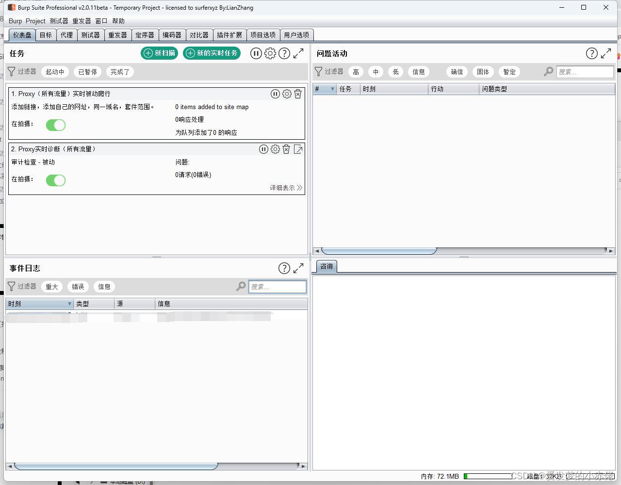
Task: Toggle the 在拍摄 switch for task 2
Action: pos(56,180)
